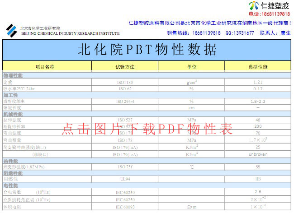Click the 48 tensile strength value
This screenshot has width=294, height=213.
click(x=258, y=120)
